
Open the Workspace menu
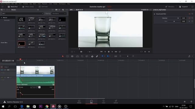[62, 4]
